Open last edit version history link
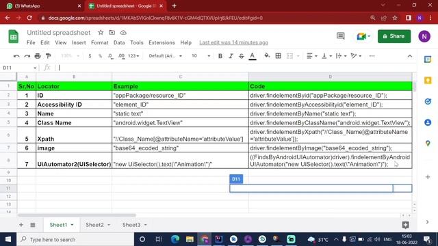 (233, 42)
